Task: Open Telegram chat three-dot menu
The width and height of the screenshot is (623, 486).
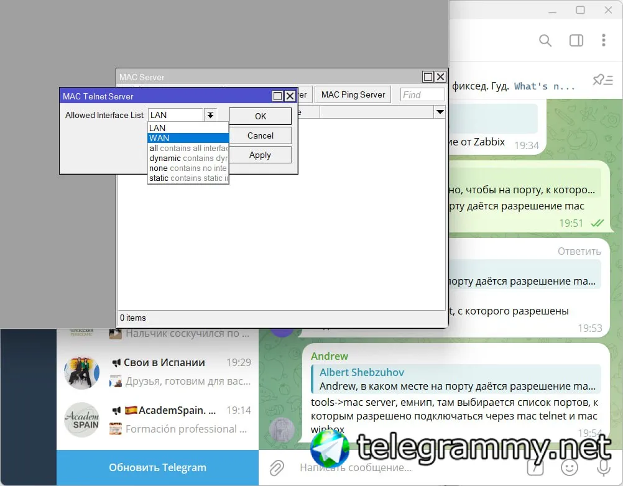Action: [x=604, y=40]
